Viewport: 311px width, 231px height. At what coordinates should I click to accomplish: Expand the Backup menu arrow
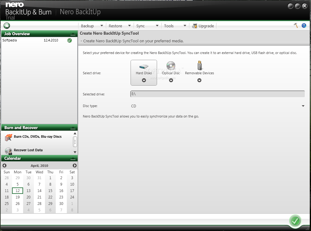pos(102,25)
